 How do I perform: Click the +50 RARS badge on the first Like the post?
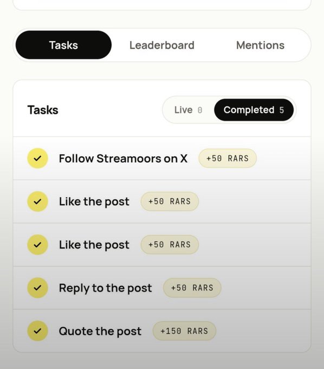(170, 201)
